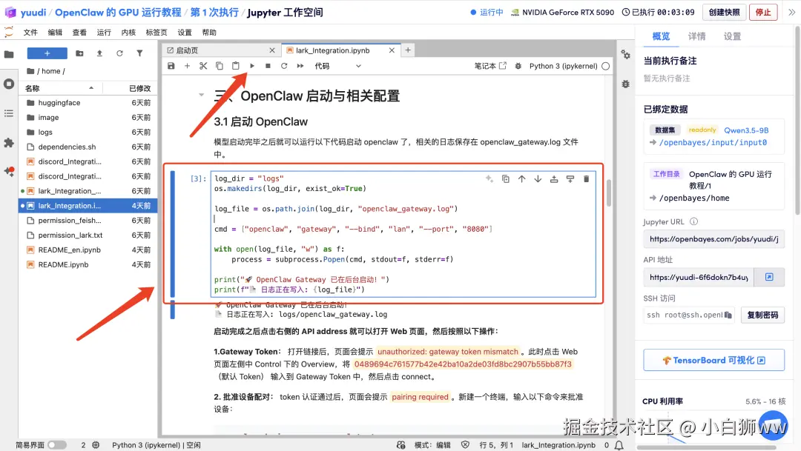This screenshot has width=801, height=451.
Task: Save the notebook with the toolbar save icon
Action: (171, 66)
